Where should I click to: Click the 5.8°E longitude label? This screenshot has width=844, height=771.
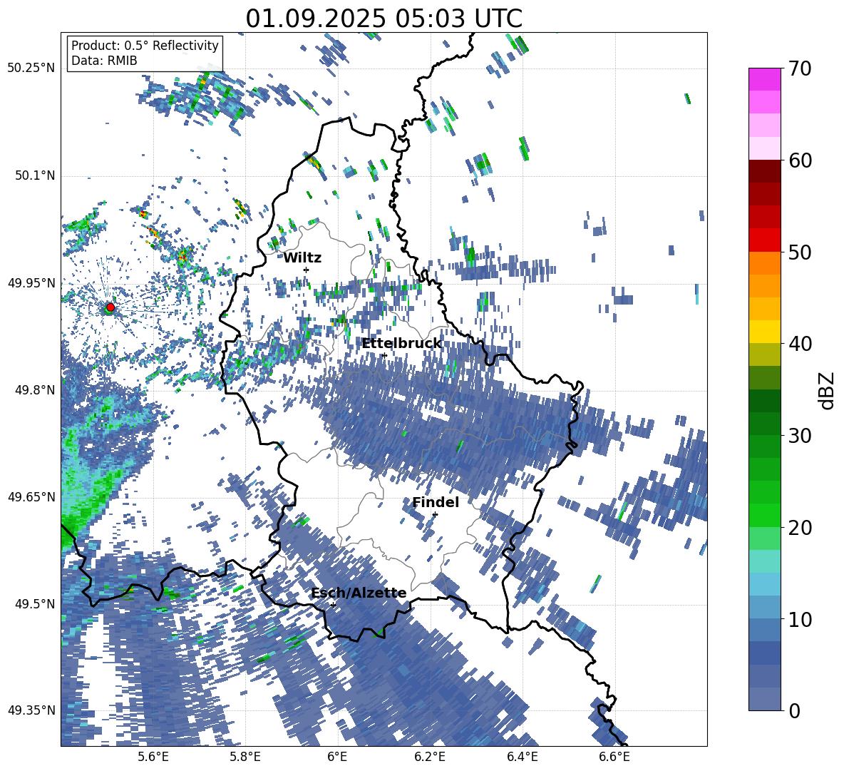point(245,757)
